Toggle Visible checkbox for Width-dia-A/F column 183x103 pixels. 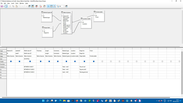click(x=30, y=61)
